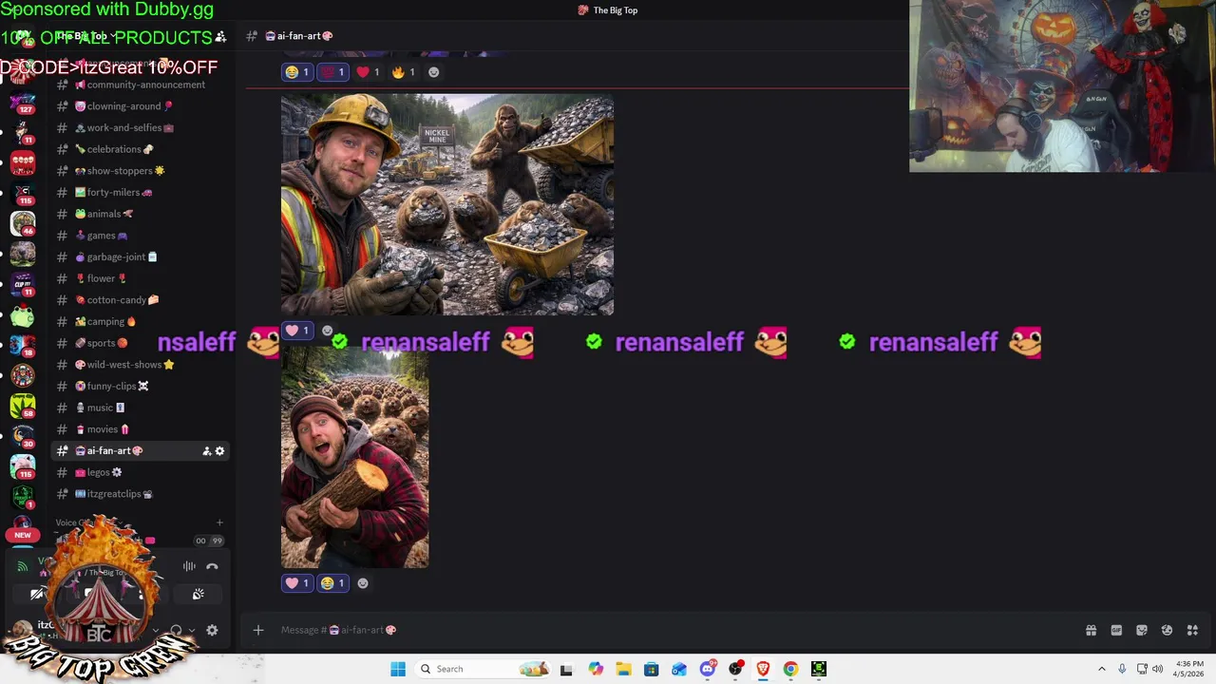The height and width of the screenshot is (684, 1216).
Task: Click Windows Start button
Action: pos(398,669)
